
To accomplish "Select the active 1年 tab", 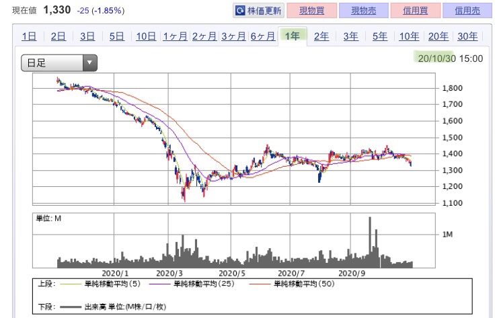I will coord(293,36).
